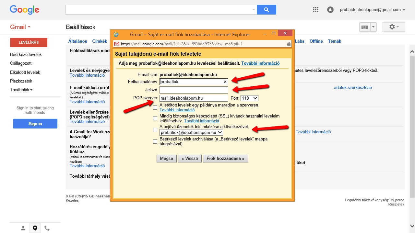415x233 pixels.
Task: Open the settings gear menu
Action: point(394,27)
